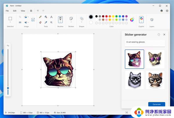Select the gray cat with glasses sticker
The width and height of the screenshot is (174, 118).
[x=135, y=80]
